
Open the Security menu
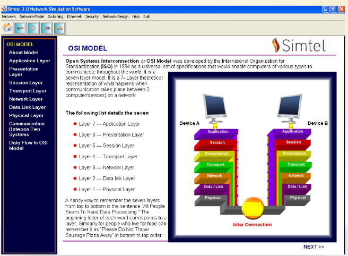[92, 17]
